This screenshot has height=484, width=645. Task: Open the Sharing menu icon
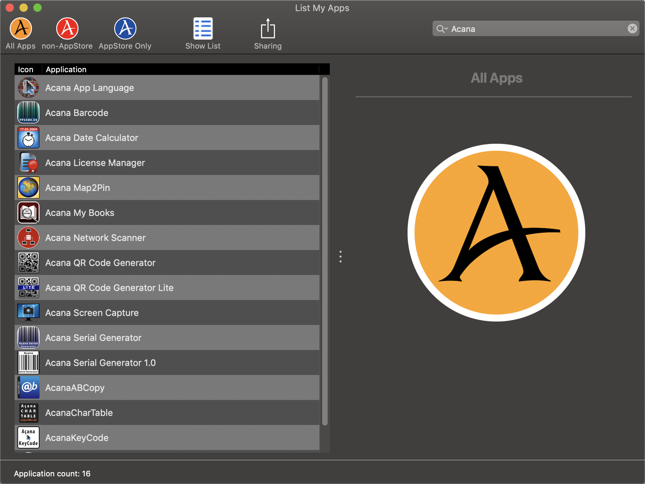[x=268, y=28]
